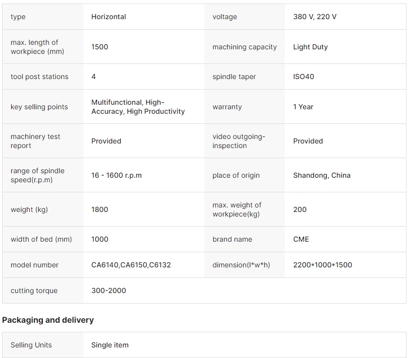The image size is (408, 358).
Task: Select the 'CME' brand name value
Action: coord(301,239)
